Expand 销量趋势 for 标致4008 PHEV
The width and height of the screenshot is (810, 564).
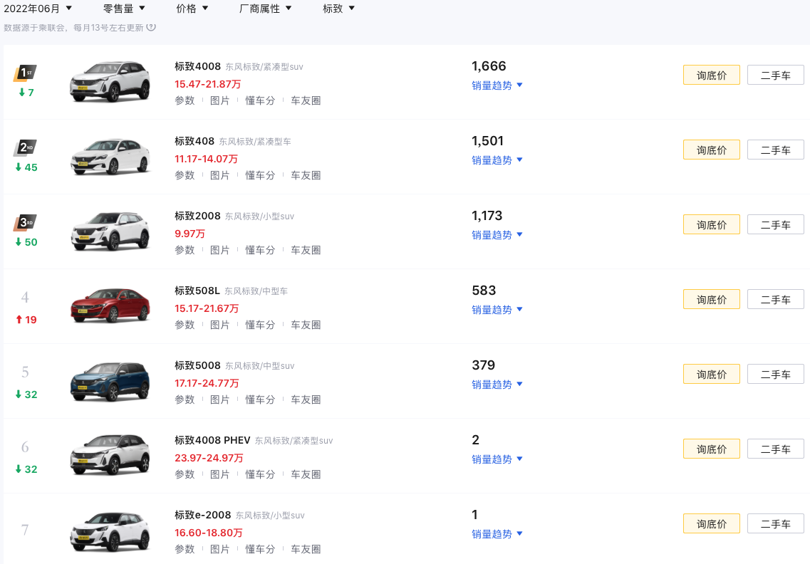497,459
